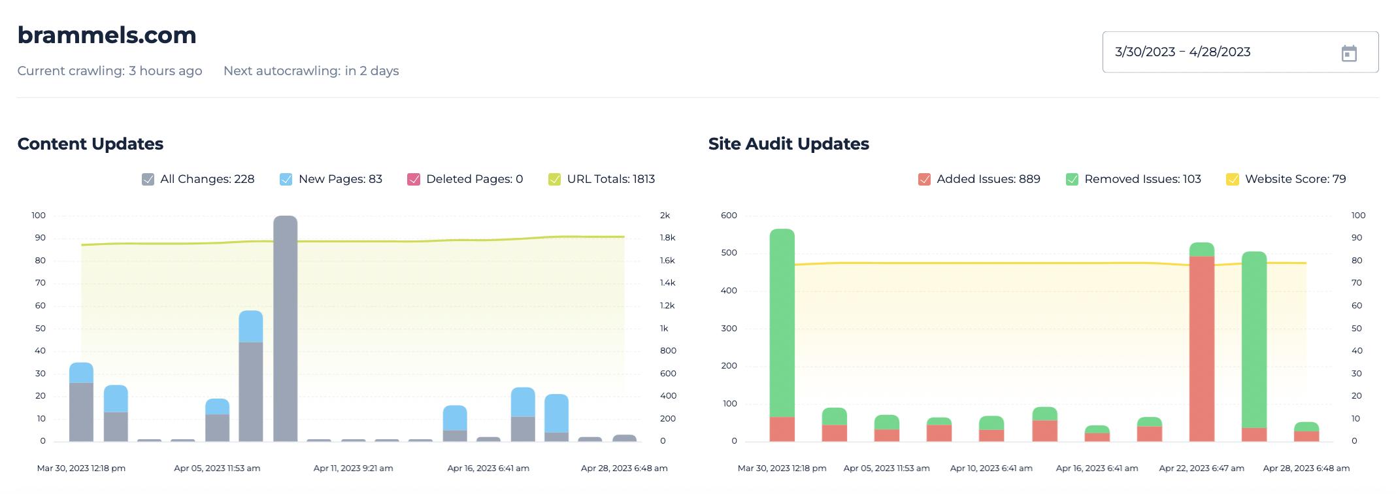1396x494 pixels.
Task: Toggle the All Changes checkbox
Action: 148,180
